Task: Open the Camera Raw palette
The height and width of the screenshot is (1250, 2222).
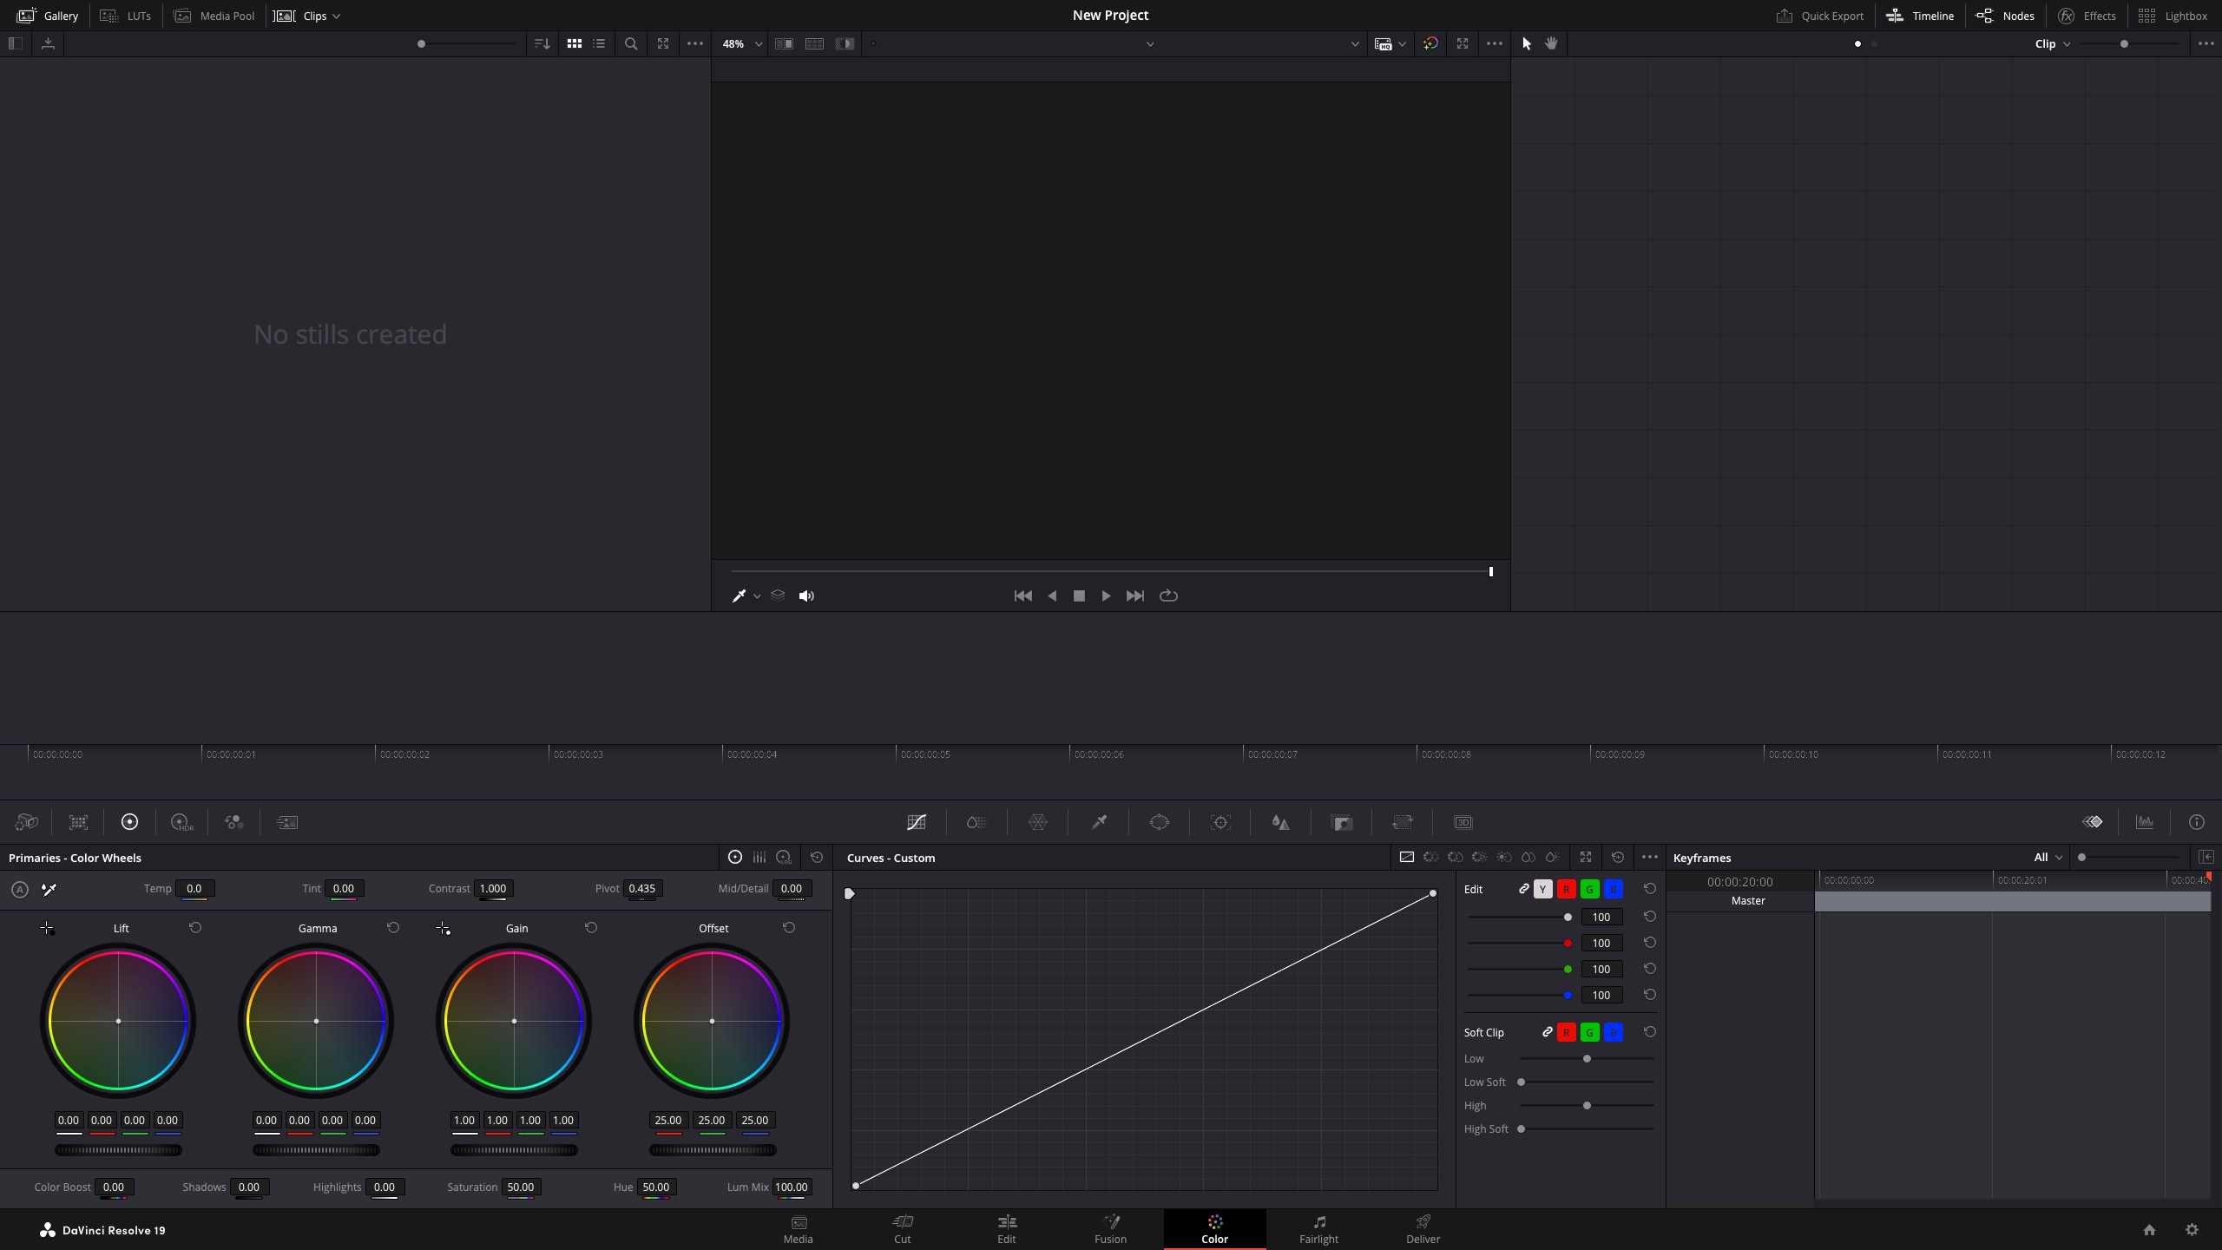Action: click(x=26, y=822)
